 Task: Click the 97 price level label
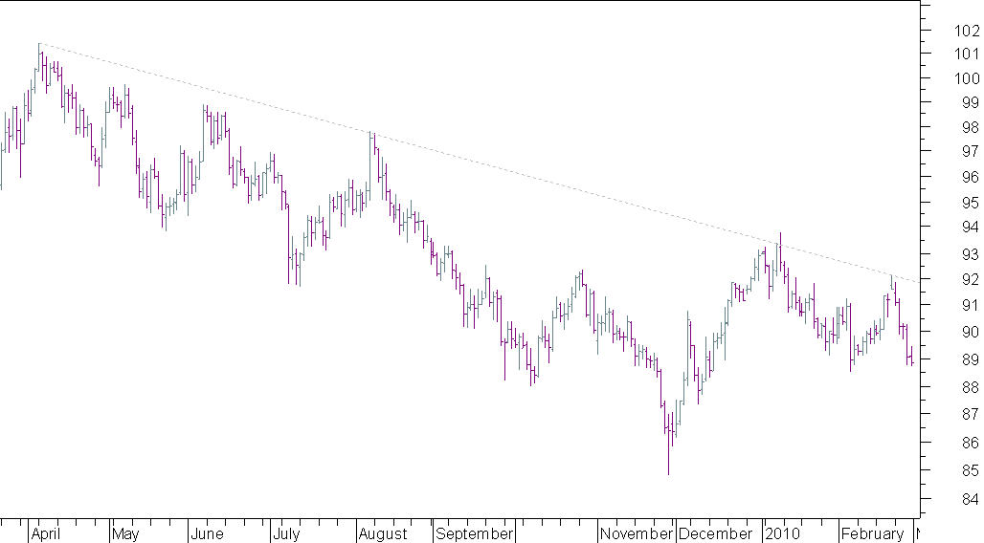(x=971, y=151)
